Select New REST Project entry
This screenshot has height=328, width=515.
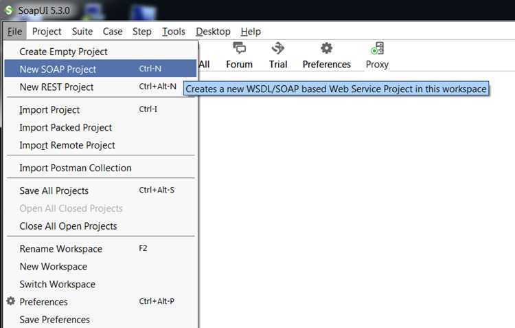point(100,87)
